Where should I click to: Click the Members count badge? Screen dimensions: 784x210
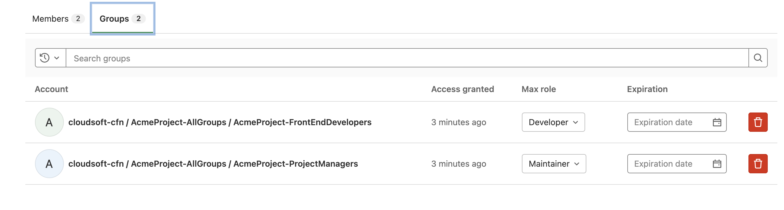[78, 19]
